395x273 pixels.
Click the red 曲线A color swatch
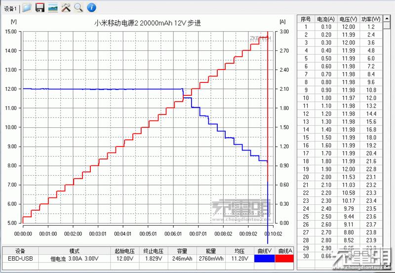[x=284, y=258]
